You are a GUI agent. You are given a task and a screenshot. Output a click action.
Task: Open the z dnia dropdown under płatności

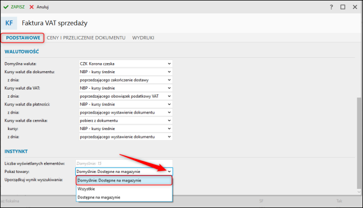pyautogui.click(x=126, y=112)
